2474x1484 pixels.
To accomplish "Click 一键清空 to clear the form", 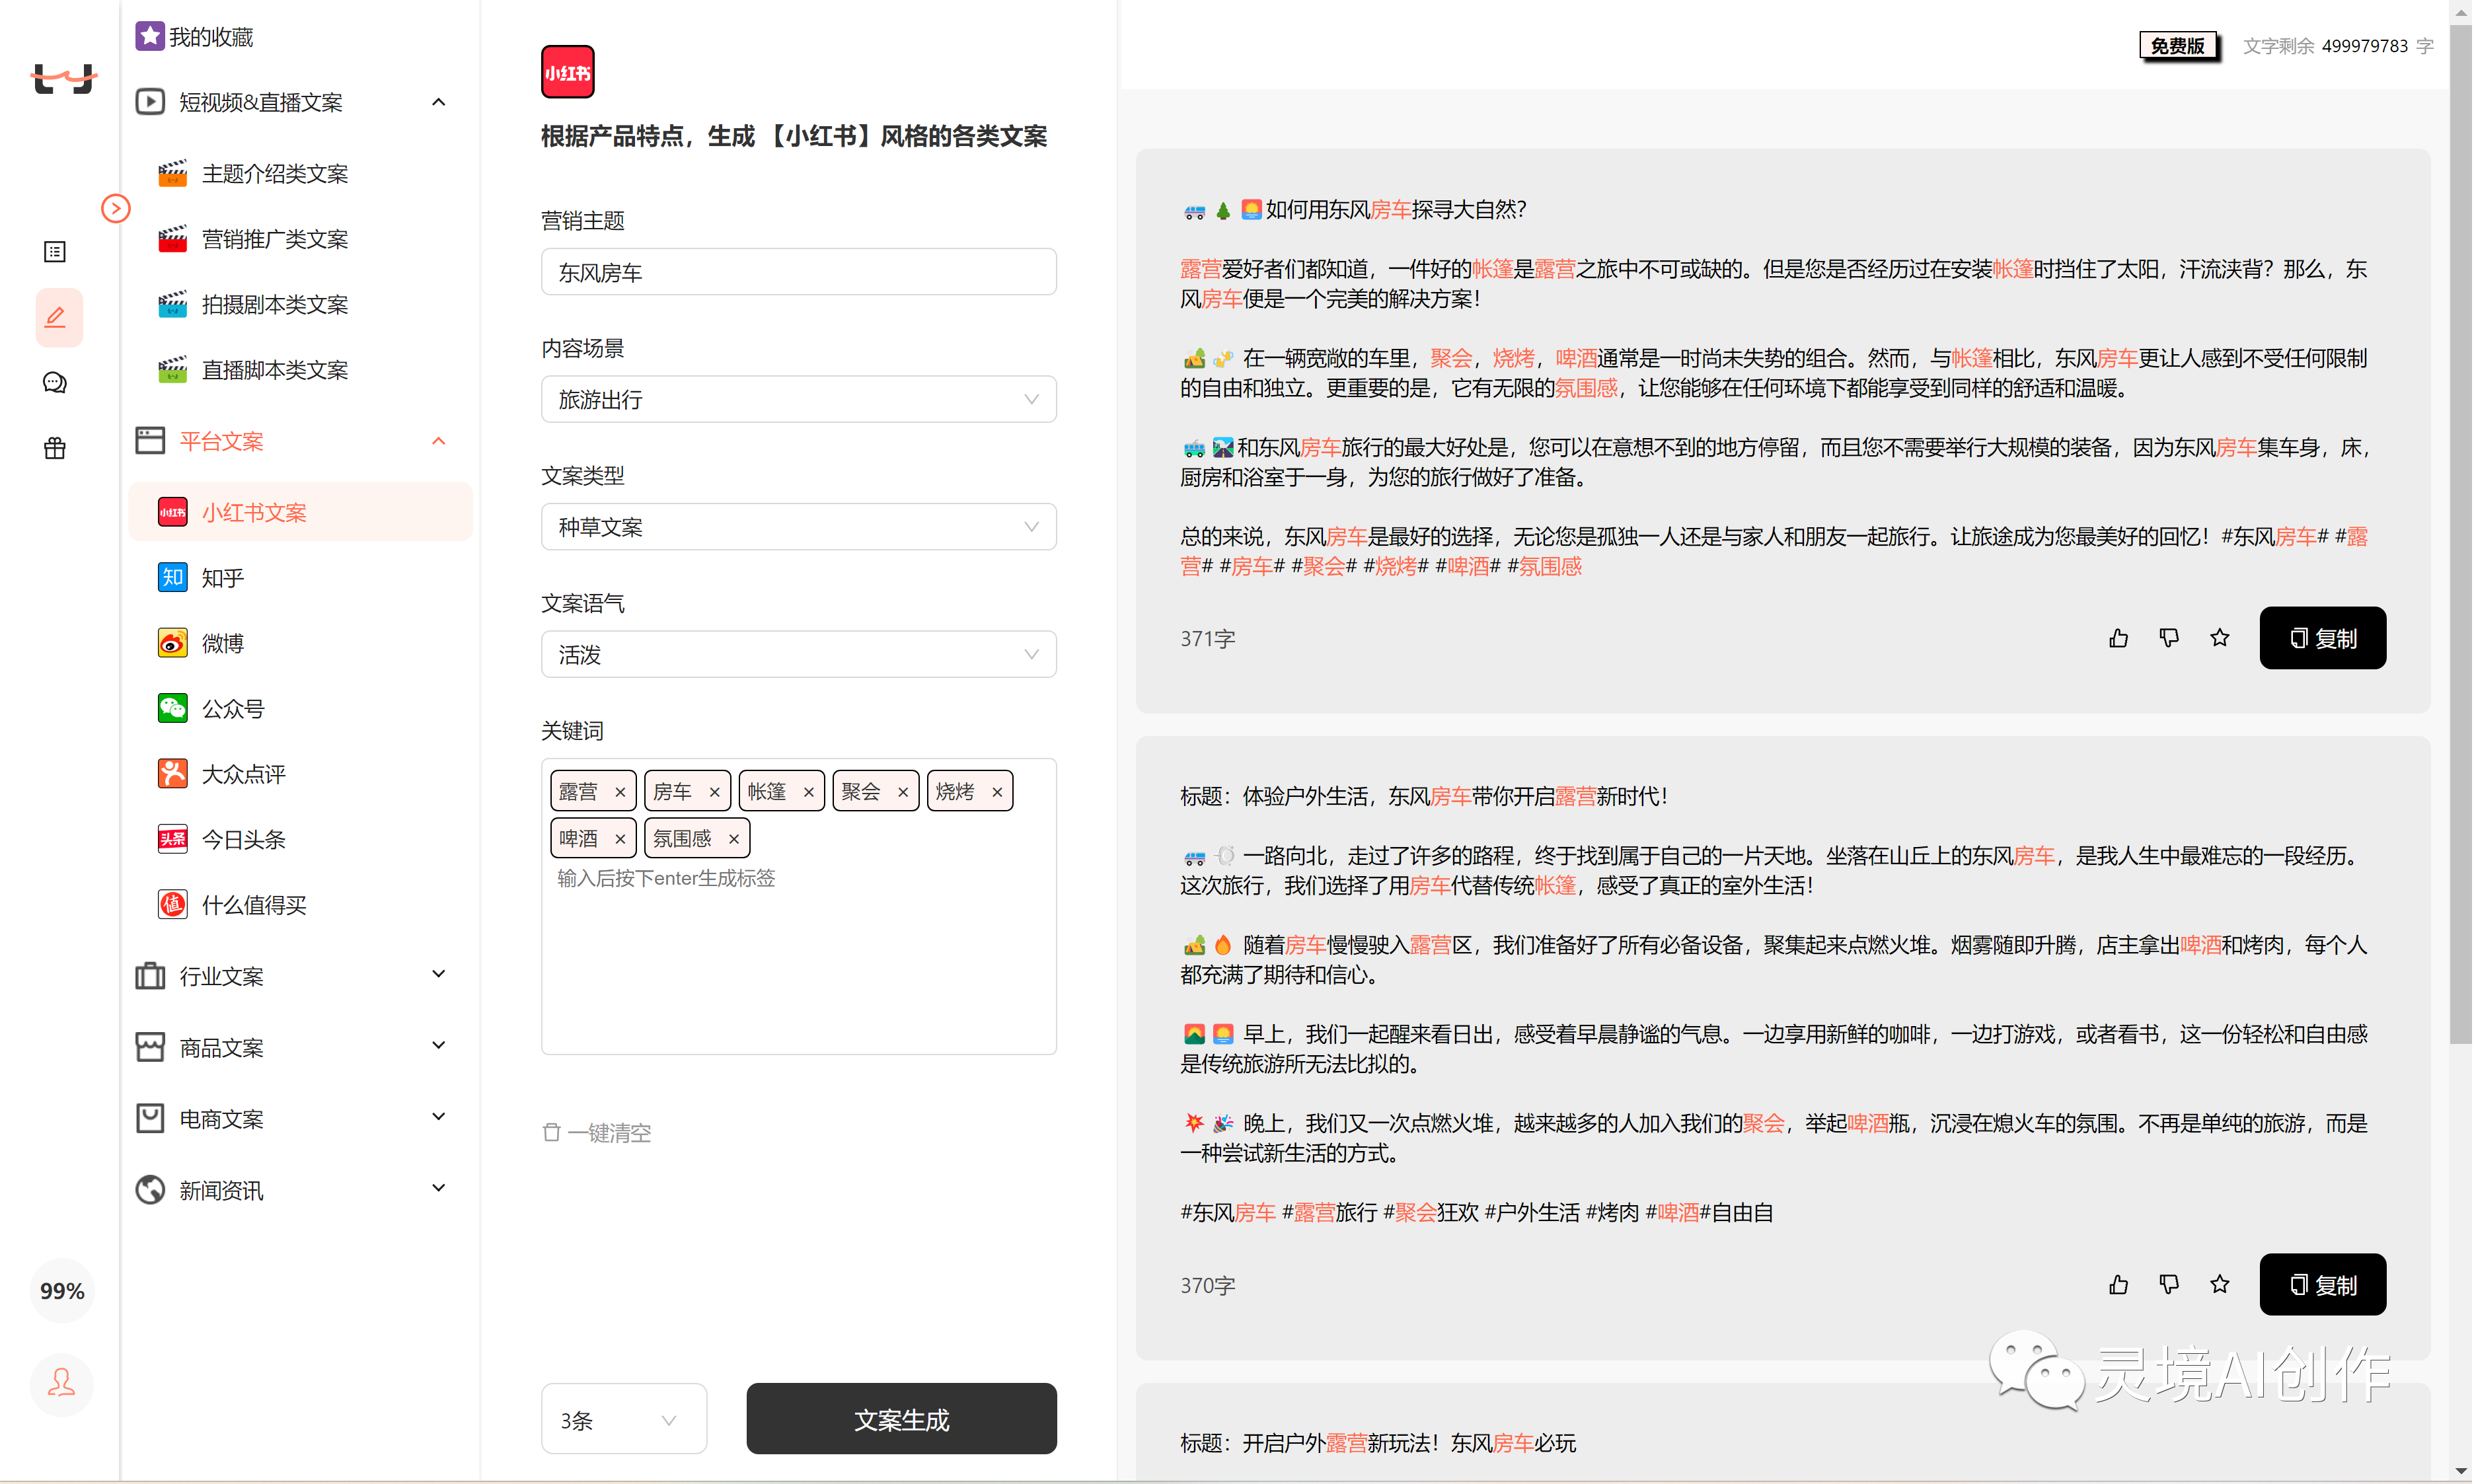I will [x=597, y=1133].
